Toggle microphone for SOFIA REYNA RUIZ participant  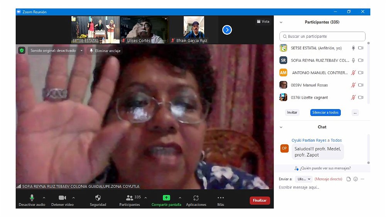pos(353,61)
